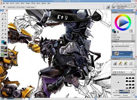Open the Pattern selector in toolbox
This screenshot has width=137, height=100.
[2, 51]
